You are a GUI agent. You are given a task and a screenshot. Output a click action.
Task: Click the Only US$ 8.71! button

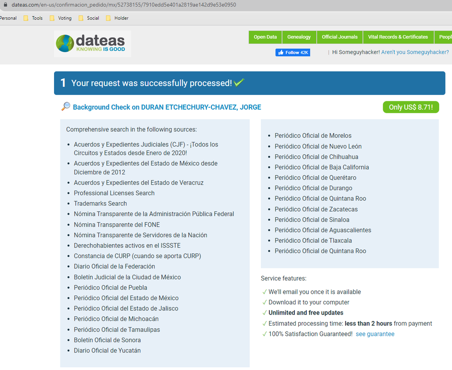click(x=411, y=107)
